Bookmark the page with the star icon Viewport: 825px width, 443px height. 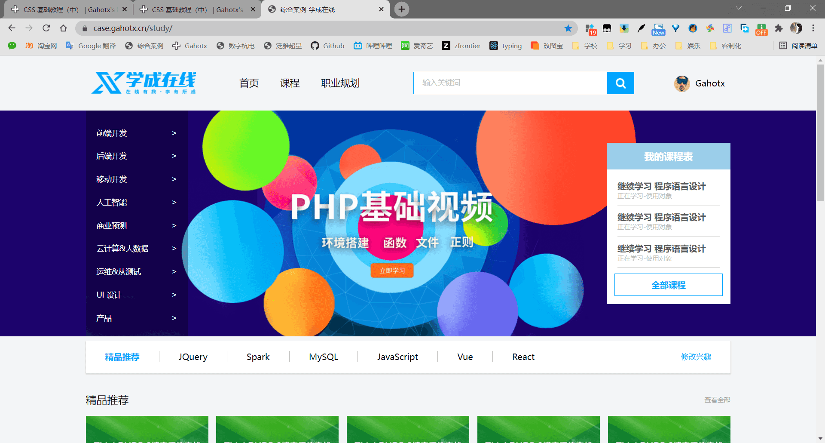(x=568, y=28)
